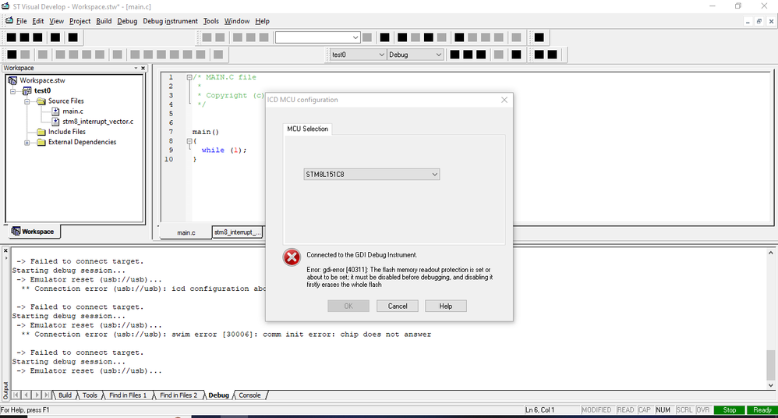778x418 pixels.
Task: Collapse the comment block fold at line 1
Action: tap(189, 77)
